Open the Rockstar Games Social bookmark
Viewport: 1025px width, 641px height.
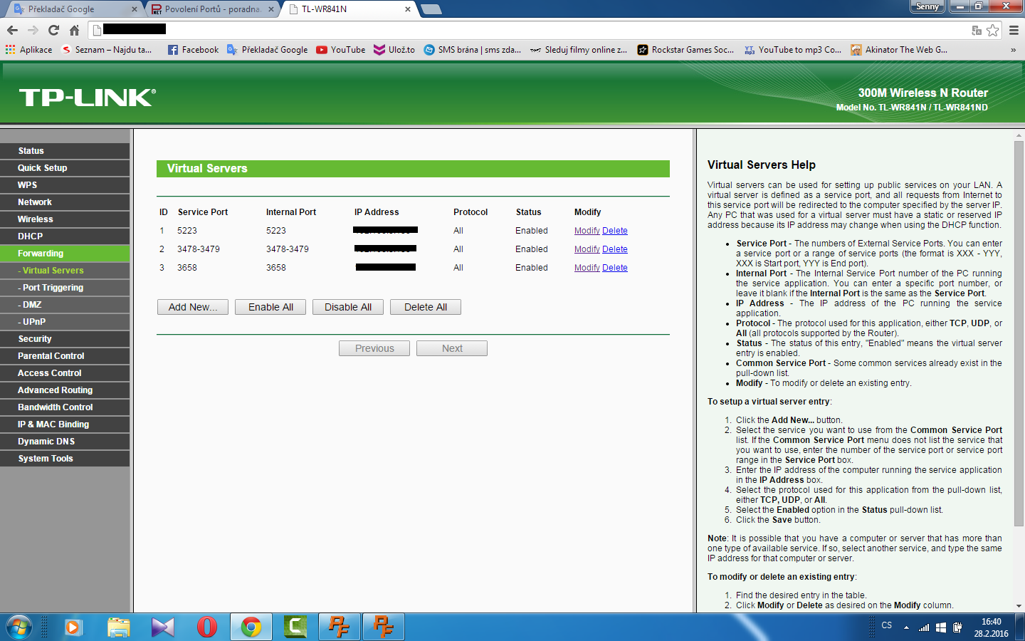[685, 50]
